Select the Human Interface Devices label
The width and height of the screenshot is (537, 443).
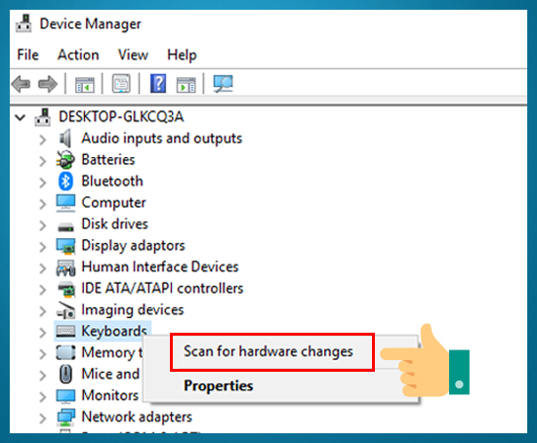tap(160, 266)
